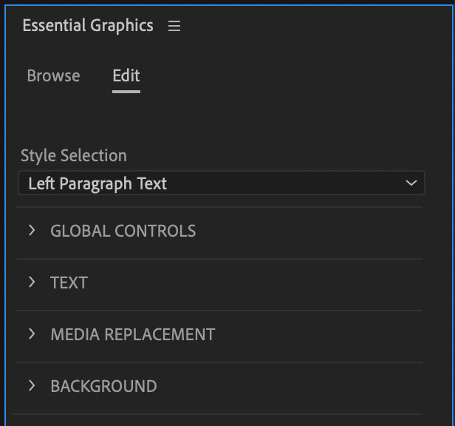The height and width of the screenshot is (426, 455).
Task: Click the MEDIA REPLACEMENT section label
Action: (132, 334)
